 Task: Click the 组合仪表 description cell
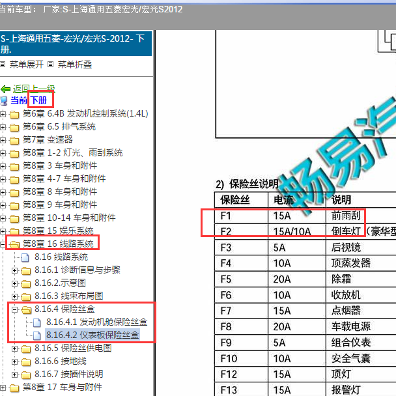pos(361,343)
